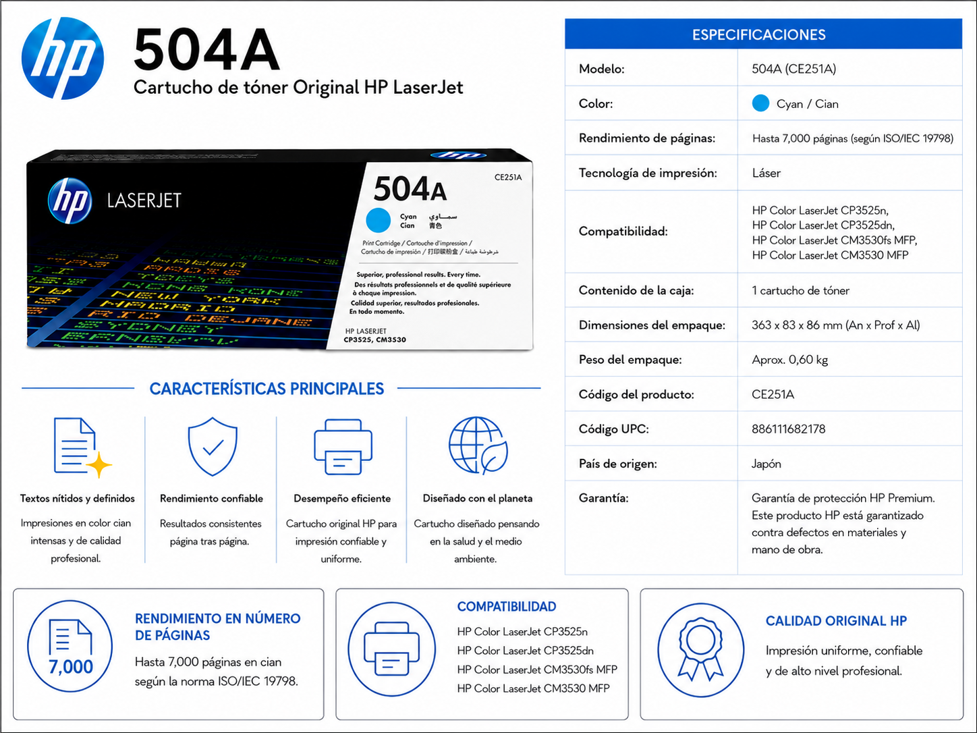Click the UPC code 886111682178
The width and height of the screenshot is (977, 733).
pos(788,429)
